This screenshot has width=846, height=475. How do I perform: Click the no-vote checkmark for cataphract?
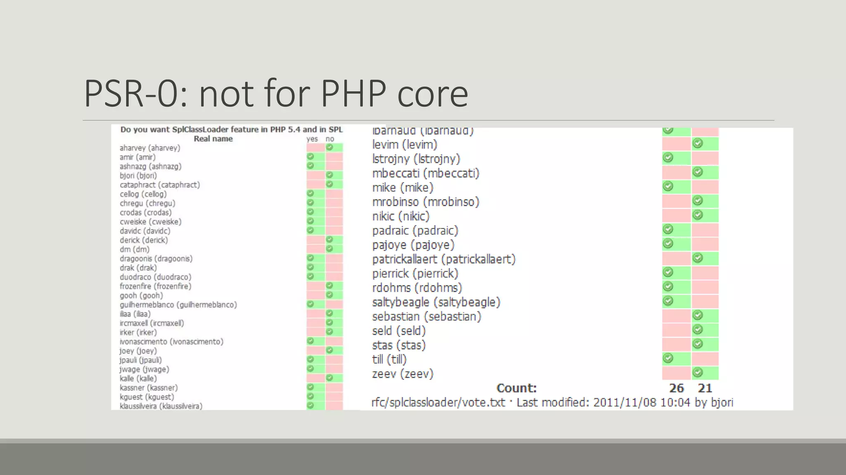pos(329,184)
